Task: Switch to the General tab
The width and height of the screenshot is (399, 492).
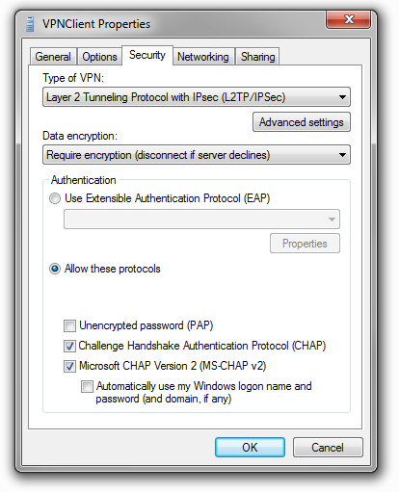Action: click(x=53, y=57)
